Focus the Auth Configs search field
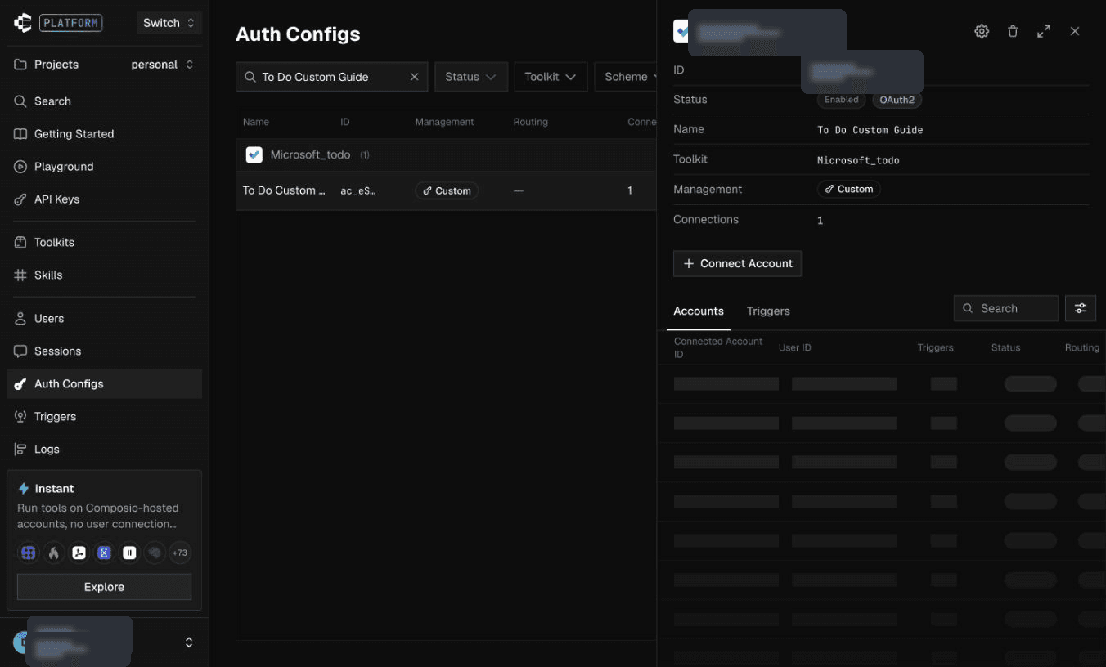The height and width of the screenshot is (667, 1106). 331,77
